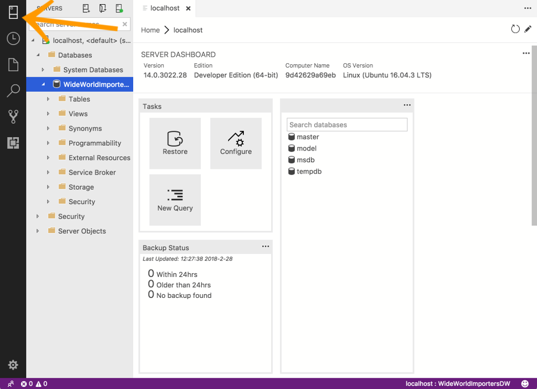This screenshot has width=537, height=389.
Task: Click 'No backup found' count
Action: tap(179, 295)
